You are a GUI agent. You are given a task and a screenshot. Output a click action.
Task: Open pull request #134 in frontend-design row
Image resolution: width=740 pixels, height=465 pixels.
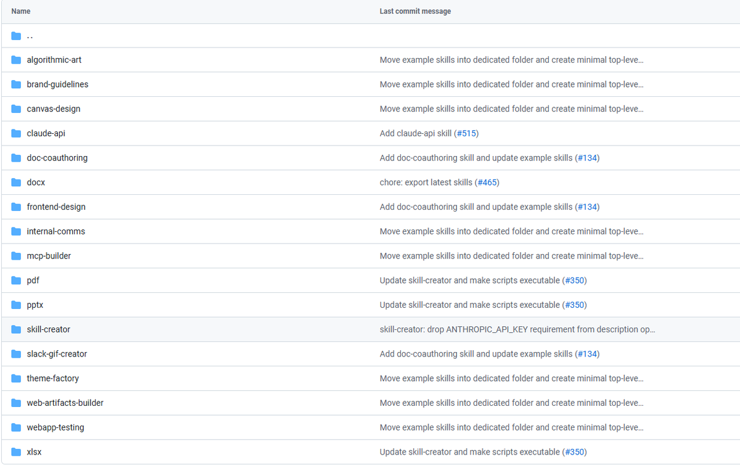(x=587, y=207)
